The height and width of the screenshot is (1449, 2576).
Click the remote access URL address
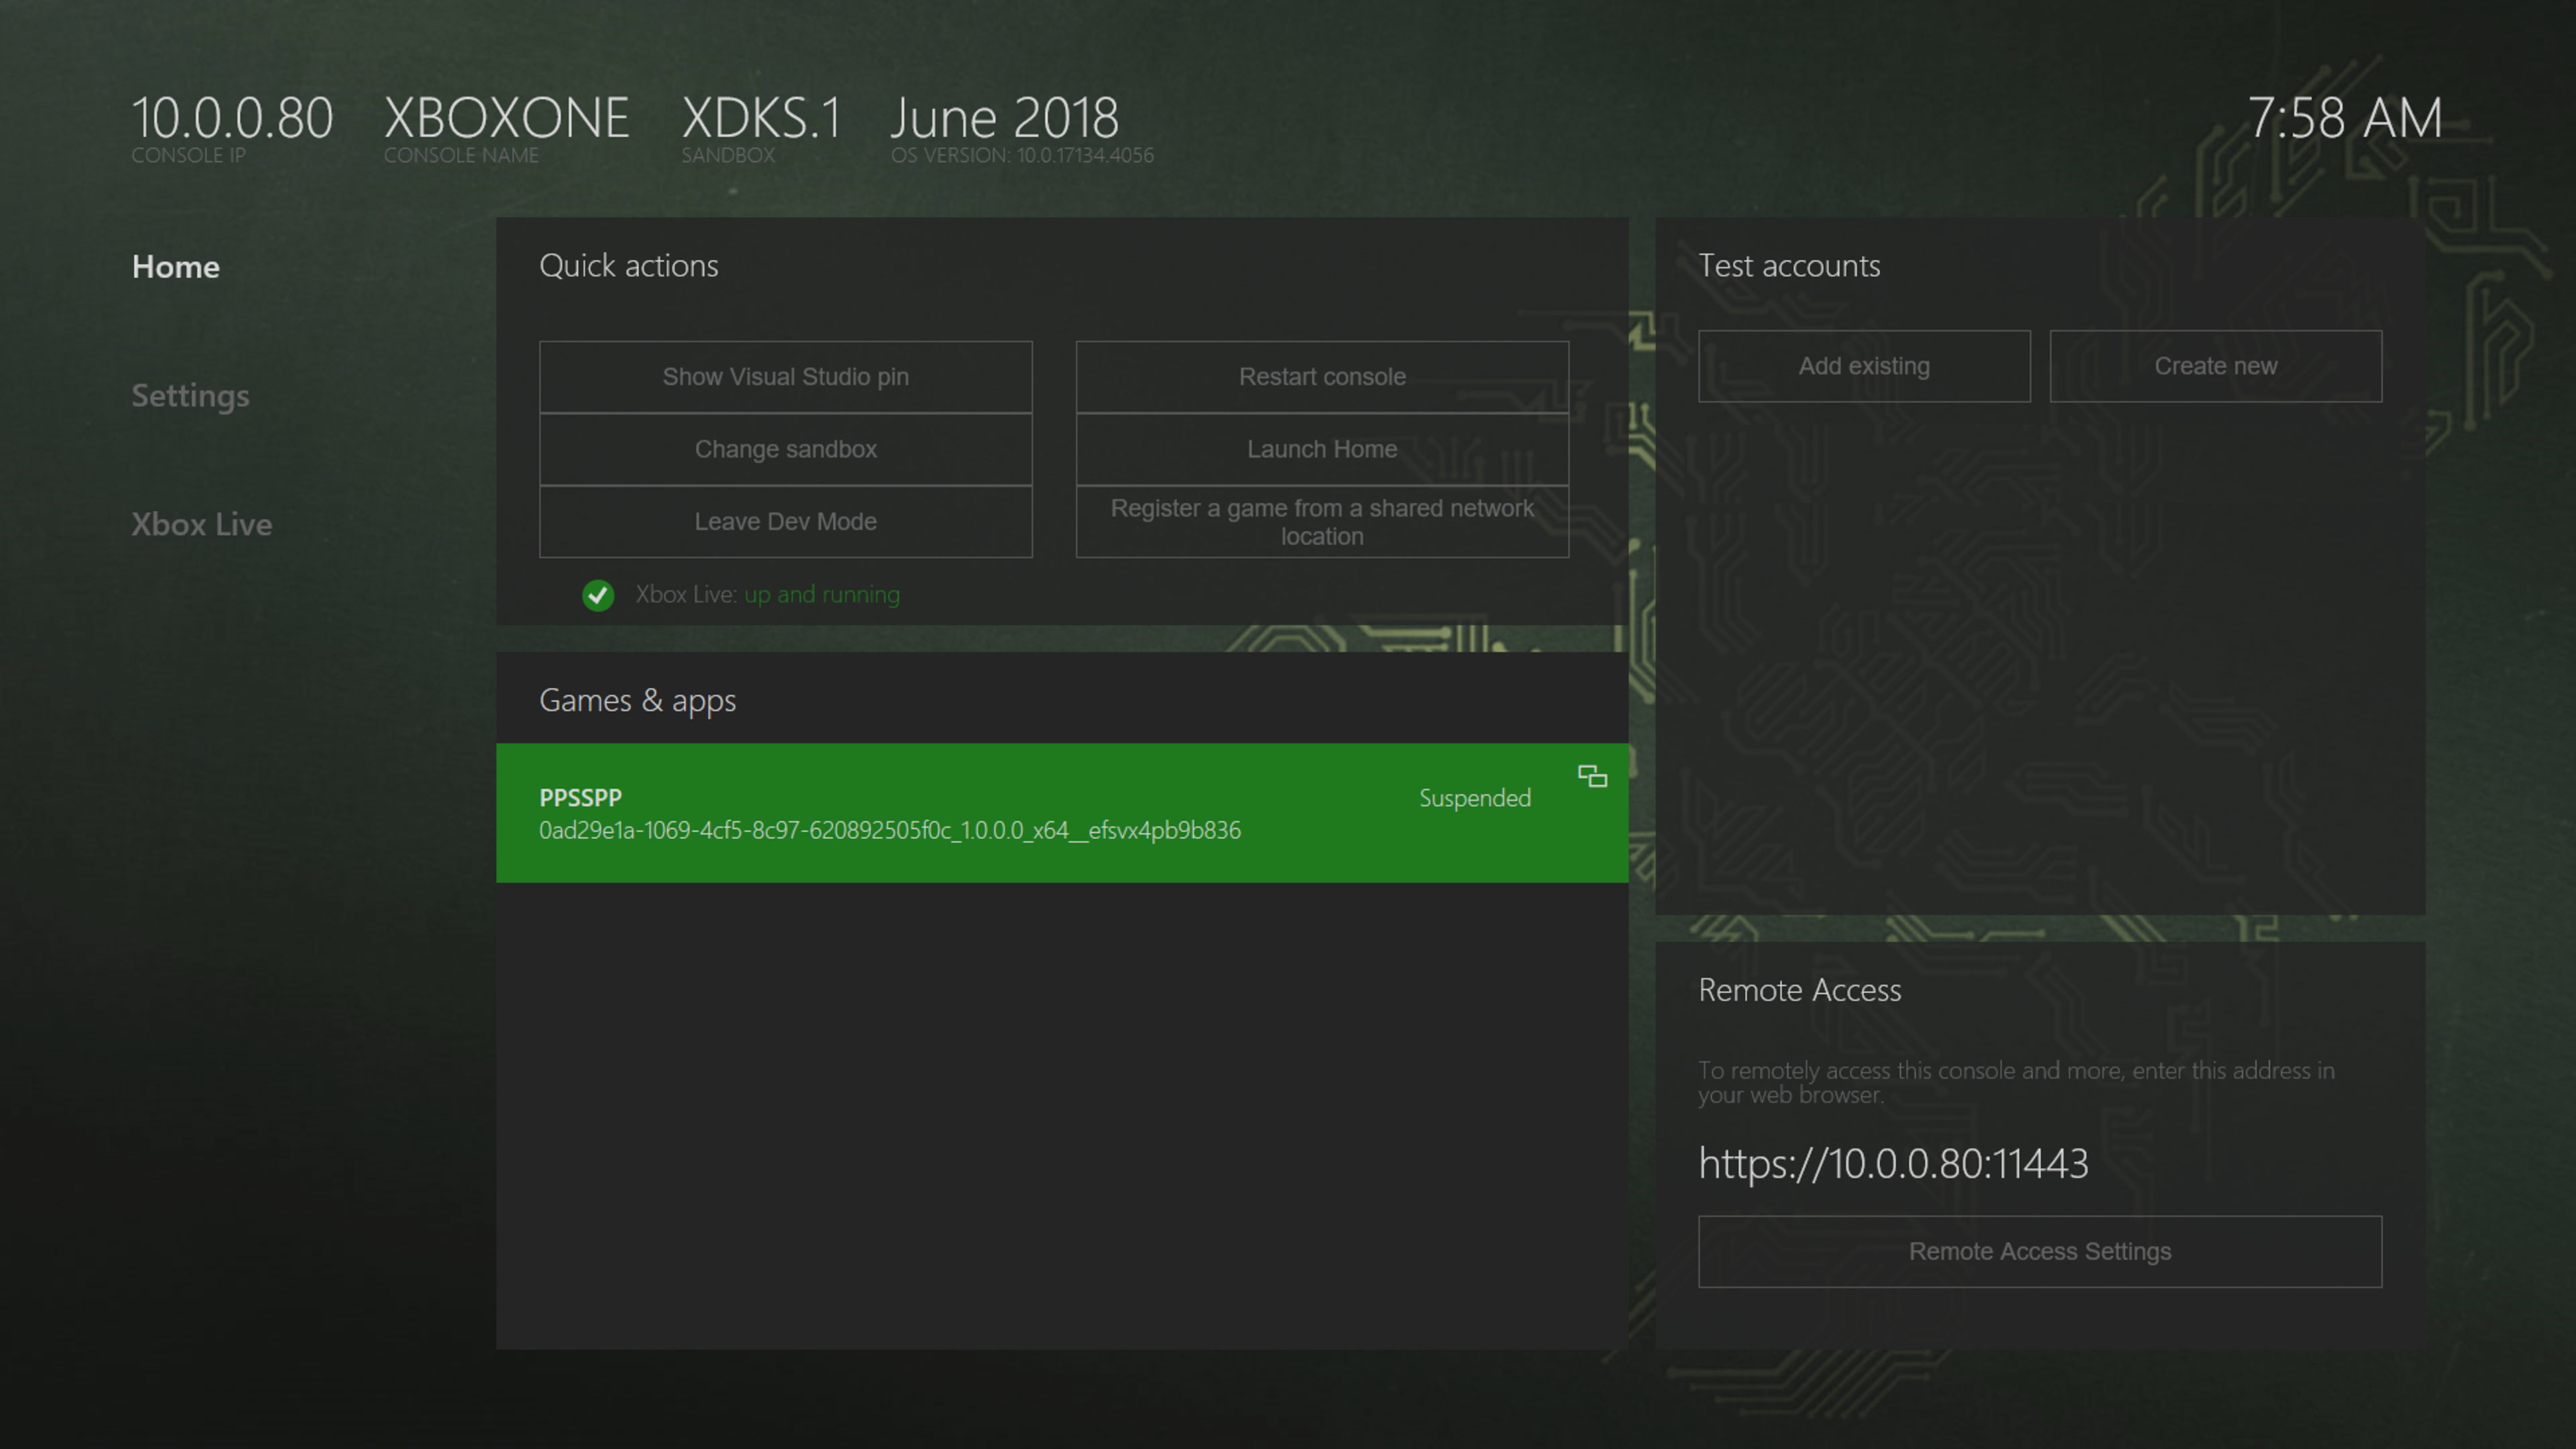point(1892,1163)
